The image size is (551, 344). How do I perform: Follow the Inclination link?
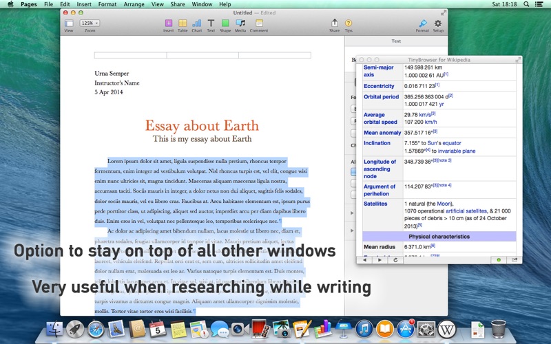pos(377,143)
